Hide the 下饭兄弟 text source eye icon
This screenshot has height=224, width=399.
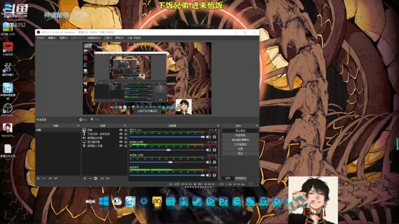tap(121, 134)
